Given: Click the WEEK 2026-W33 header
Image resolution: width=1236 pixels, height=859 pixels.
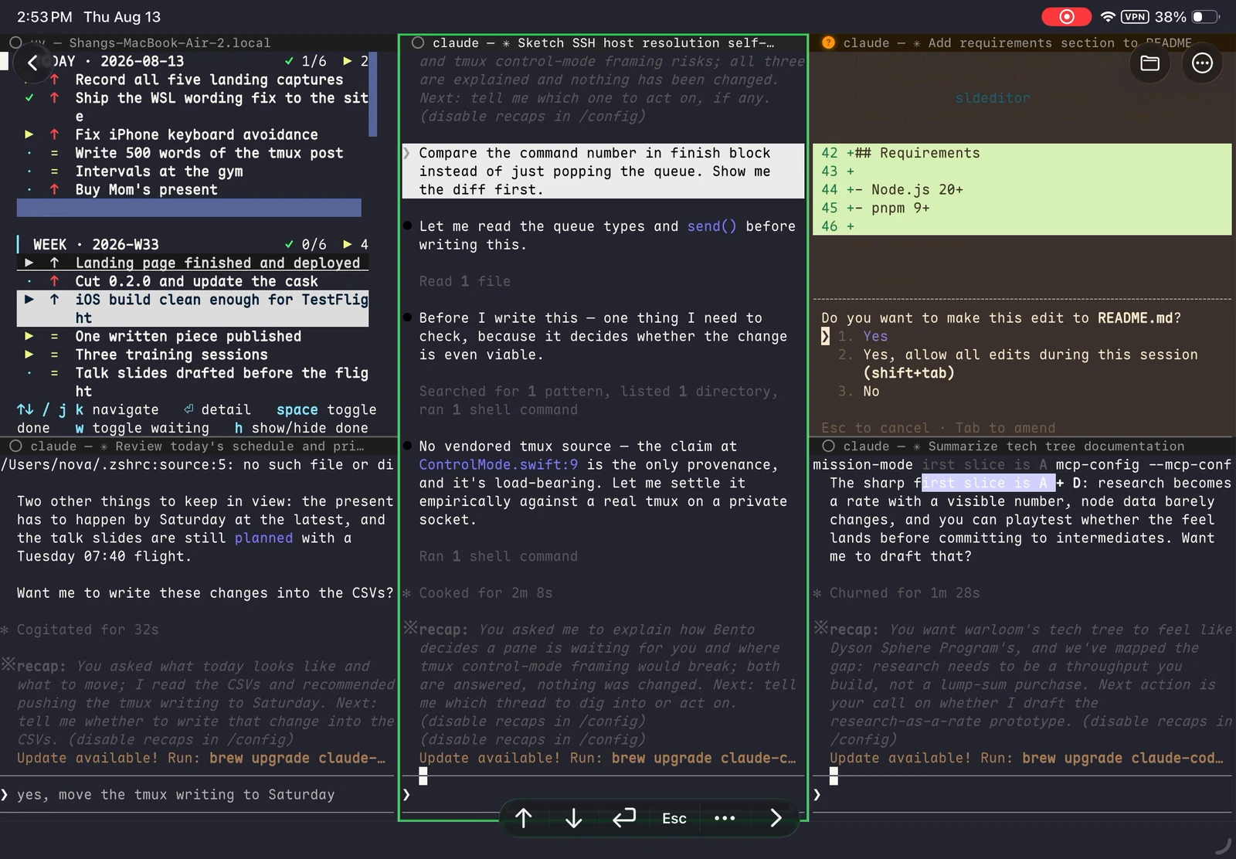Looking at the screenshot, I should 96,244.
